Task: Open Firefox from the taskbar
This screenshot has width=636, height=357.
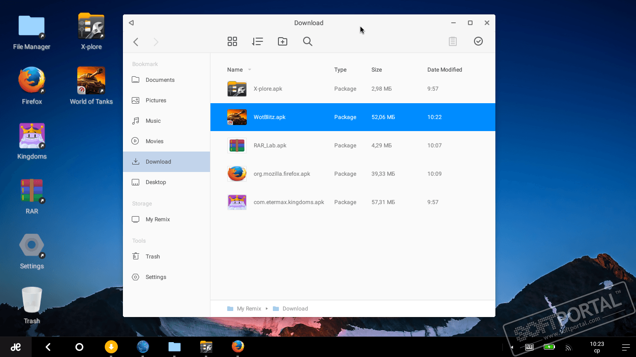Action: pyautogui.click(x=238, y=346)
